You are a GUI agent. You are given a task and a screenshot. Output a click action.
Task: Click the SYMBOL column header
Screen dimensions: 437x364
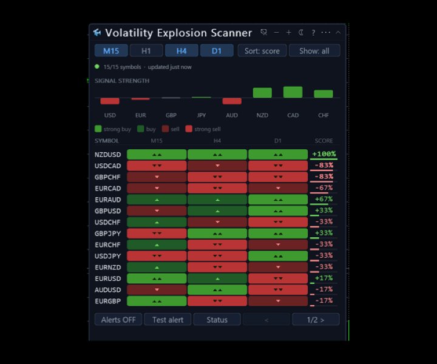pos(107,141)
